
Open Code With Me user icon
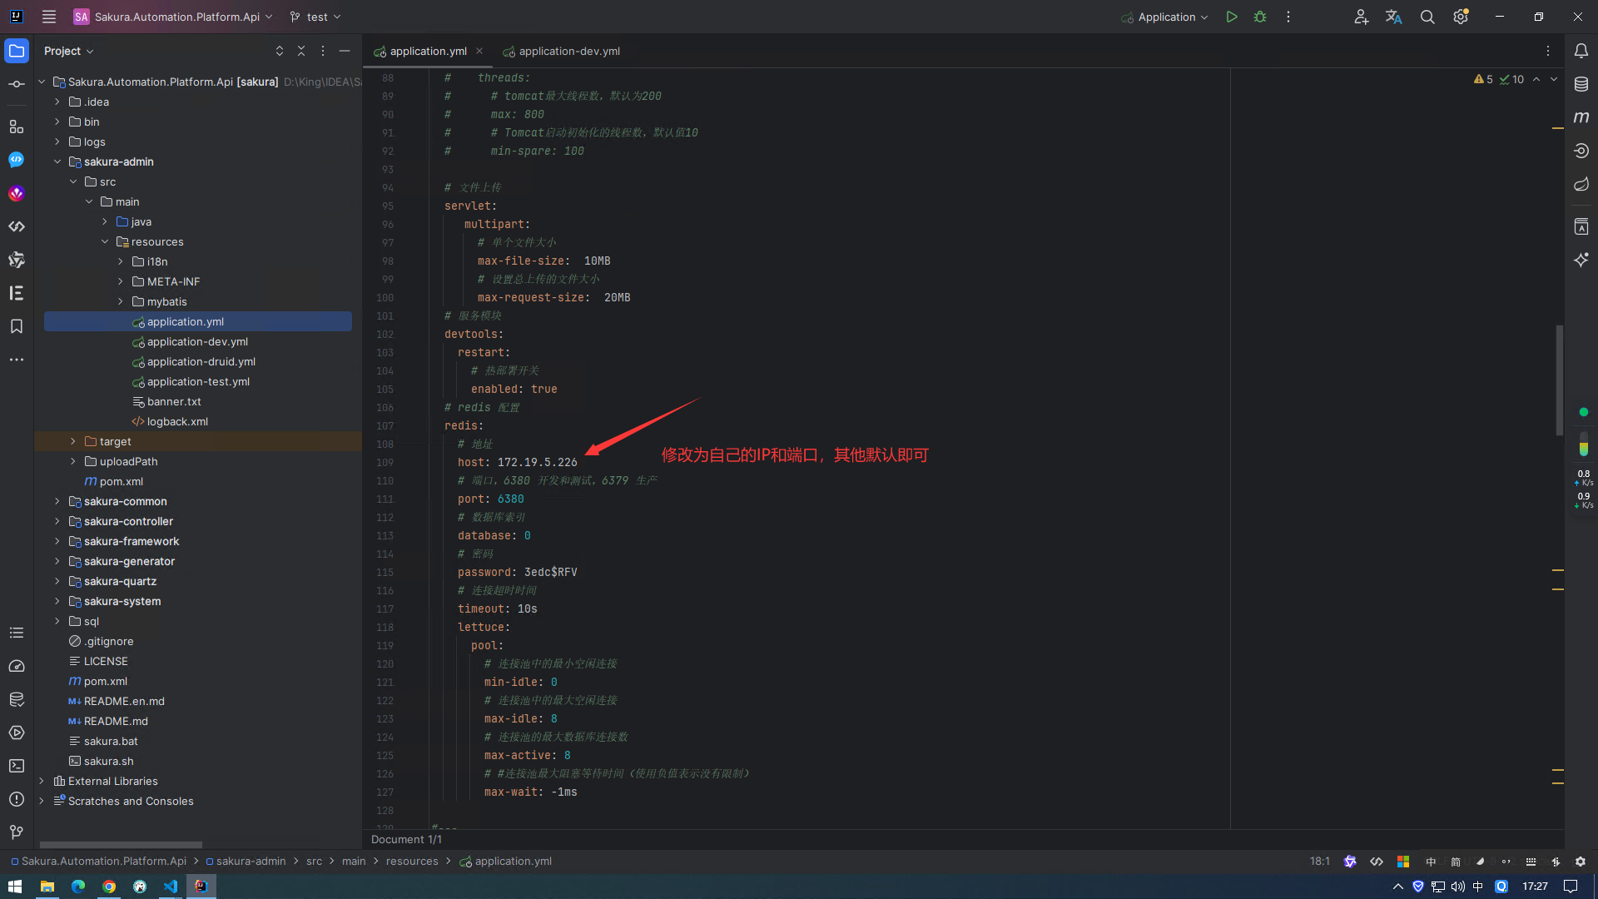click(x=1361, y=17)
